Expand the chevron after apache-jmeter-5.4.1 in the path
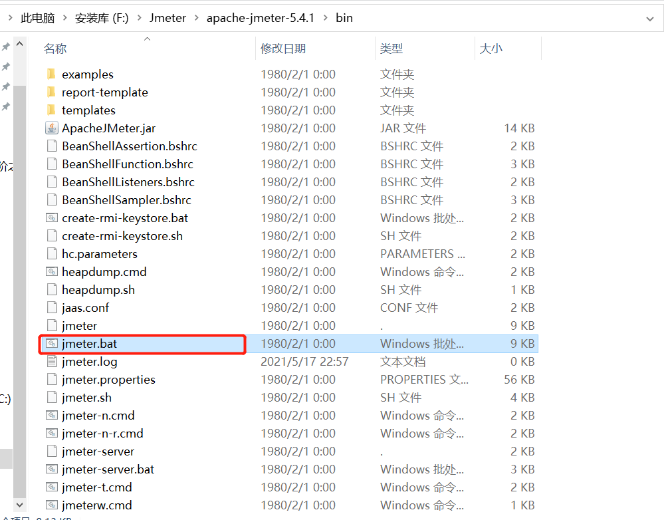 325,18
